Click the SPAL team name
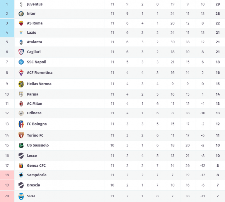The height and width of the screenshot is (202, 225). point(31,196)
